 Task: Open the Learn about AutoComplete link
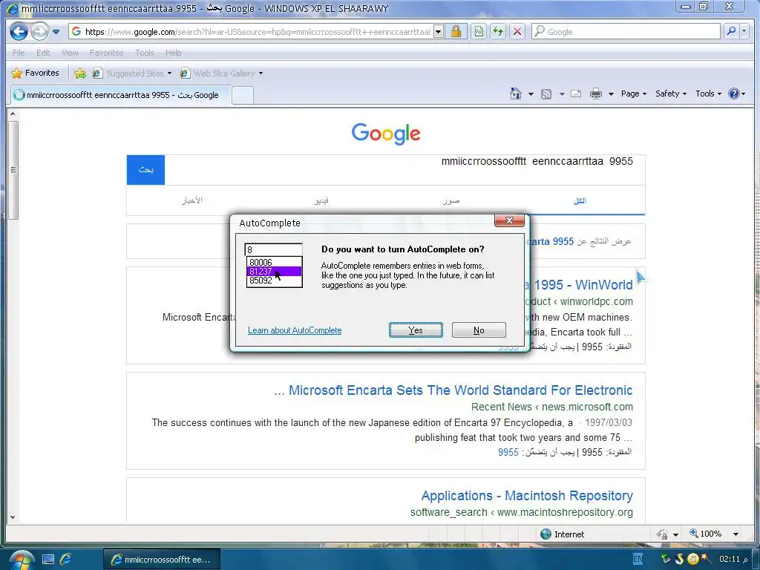point(295,330)
